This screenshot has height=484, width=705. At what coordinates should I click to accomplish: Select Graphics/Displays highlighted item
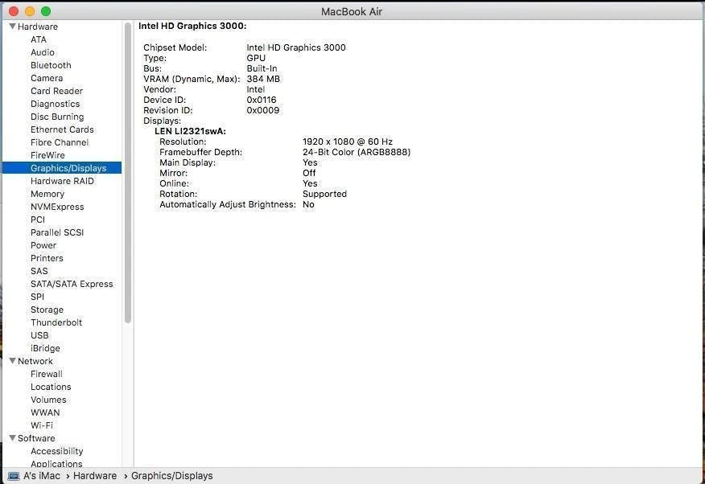(68, 168)
